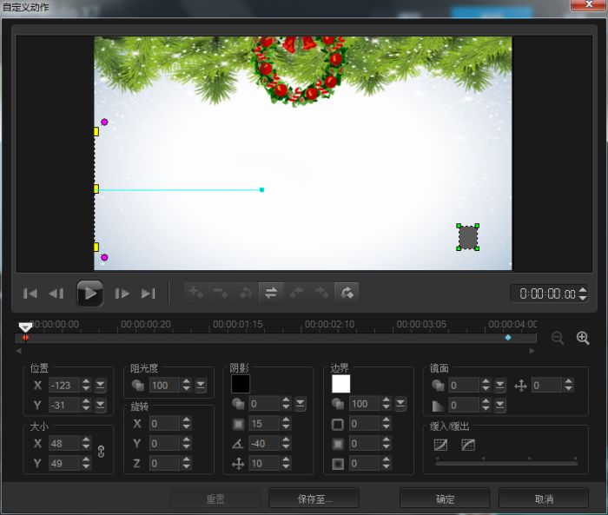
Task: Jump to the end of the clip
Action: (x=149, y=294)
